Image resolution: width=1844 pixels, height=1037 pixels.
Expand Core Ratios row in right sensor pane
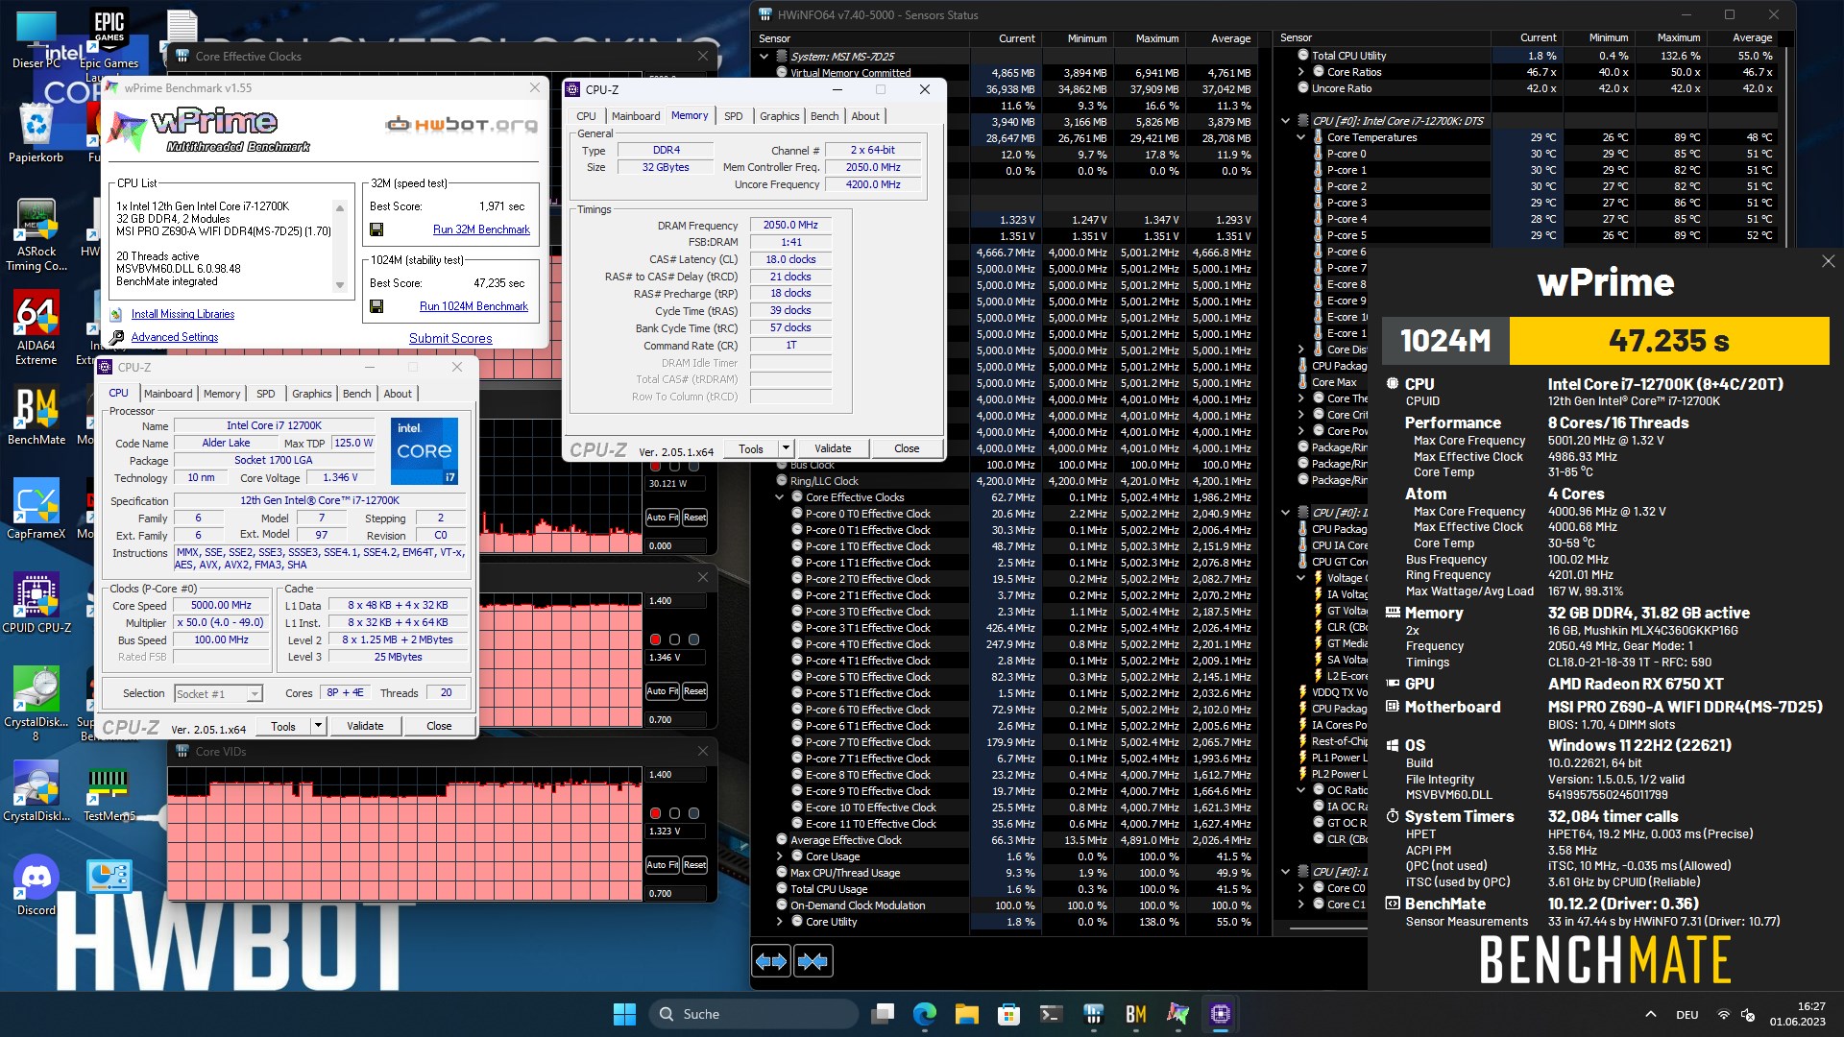1301,72
